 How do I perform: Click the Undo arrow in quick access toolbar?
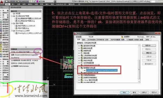[21, 1]
